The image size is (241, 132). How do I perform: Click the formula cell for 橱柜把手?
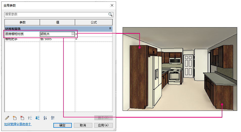[94, 39]
